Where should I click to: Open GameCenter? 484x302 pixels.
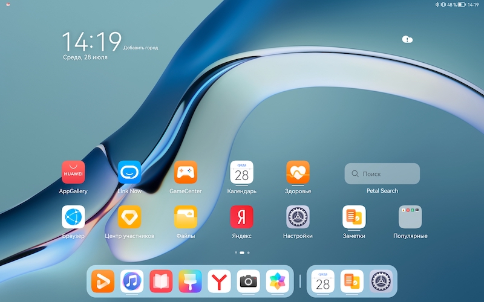186,172
